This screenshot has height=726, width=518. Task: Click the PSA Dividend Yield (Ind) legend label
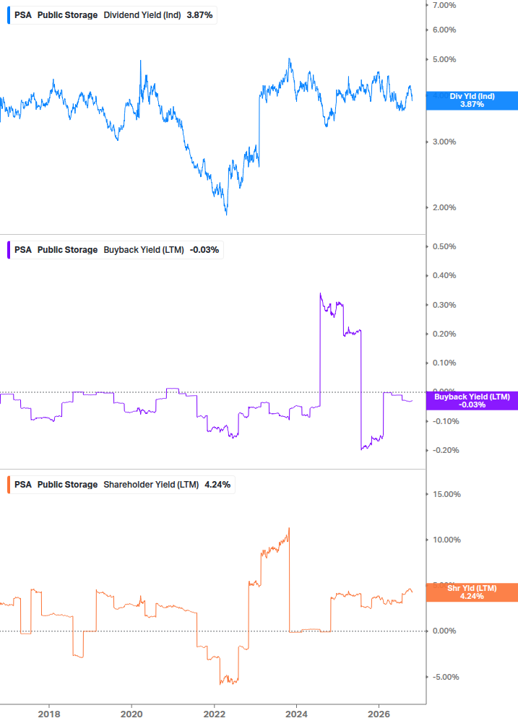[x=113, y=15]
